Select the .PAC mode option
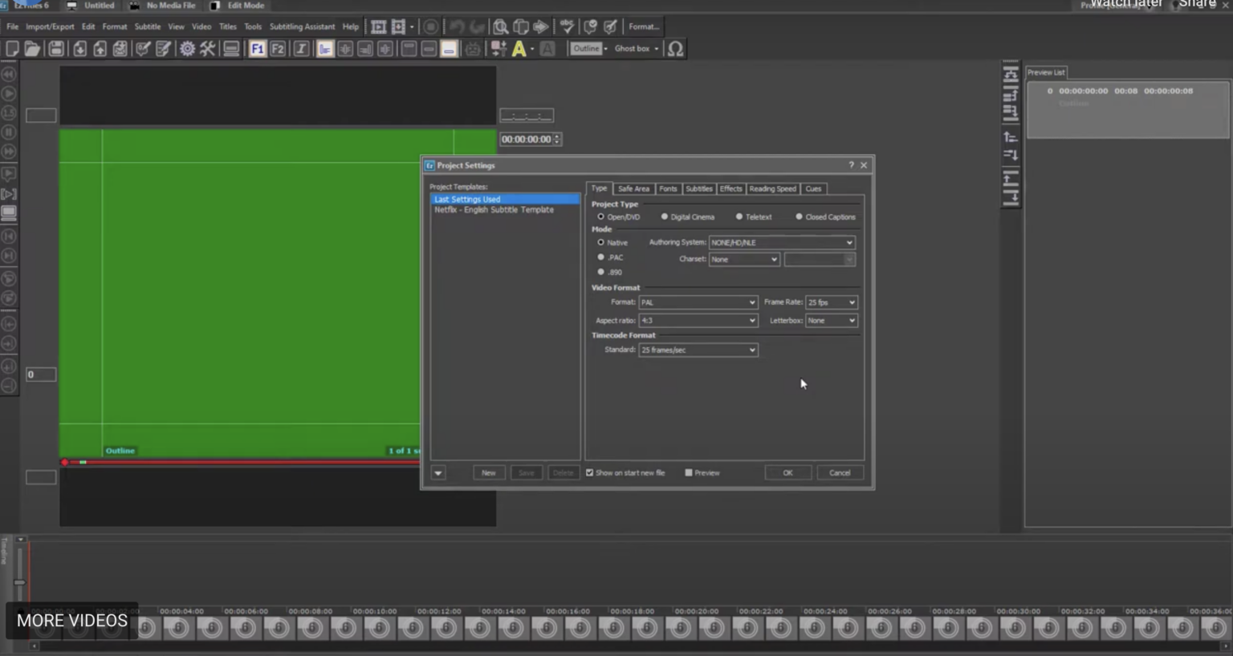This screenshot has width=1233, height=656. (x=600, y=257)
